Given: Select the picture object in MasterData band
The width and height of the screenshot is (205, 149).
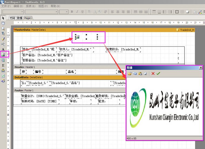Looking at the screenshot, I should (x=86, y=37).
